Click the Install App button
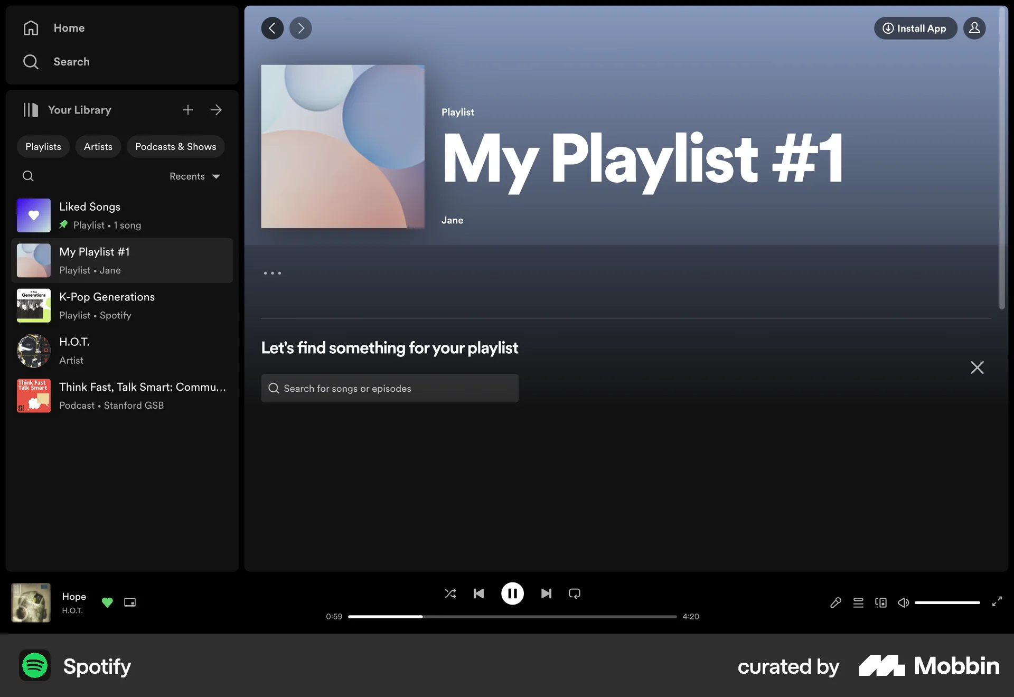 click(915, 28)
